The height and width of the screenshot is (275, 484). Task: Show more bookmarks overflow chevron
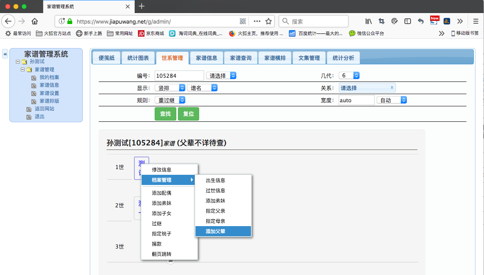[442, 33]
